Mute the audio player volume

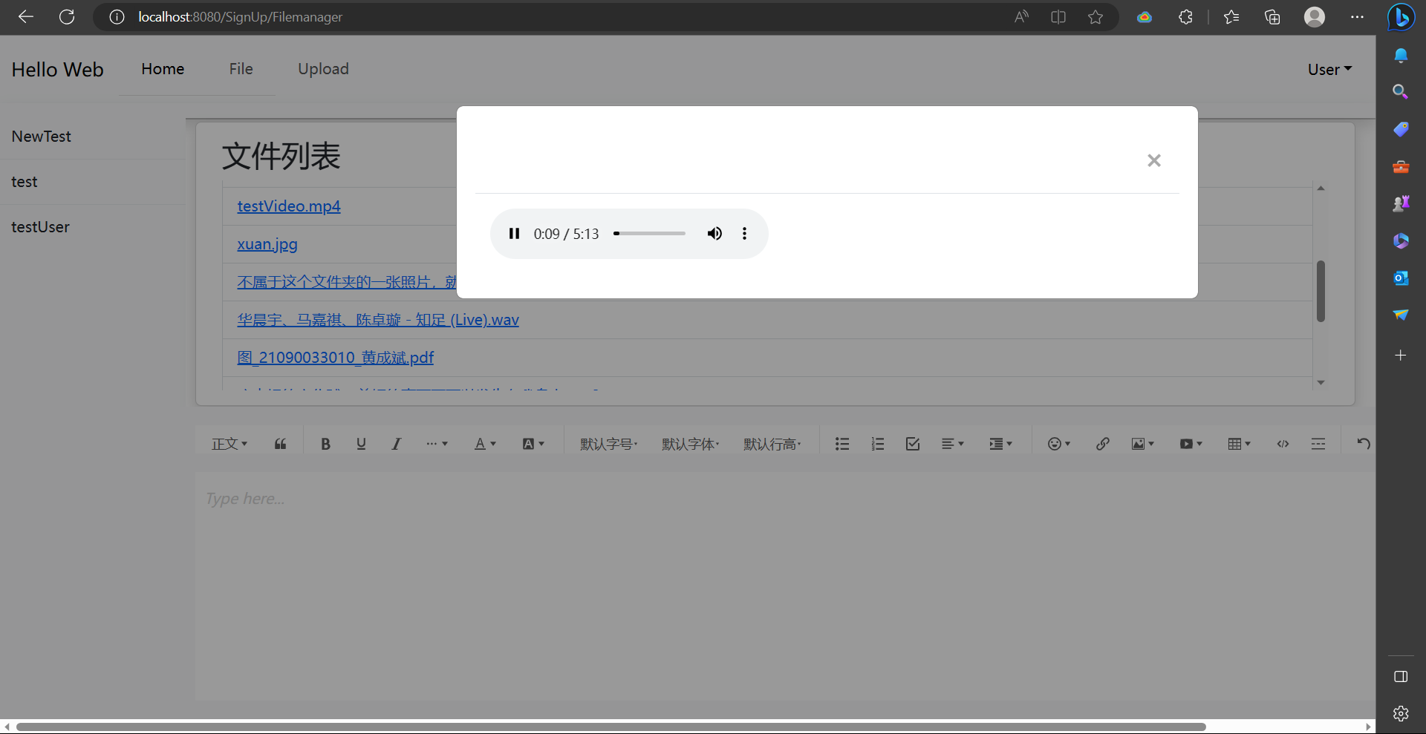(x=714, y=234)
